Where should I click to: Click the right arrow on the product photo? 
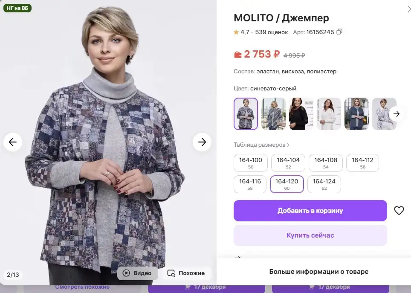[202, 142]
